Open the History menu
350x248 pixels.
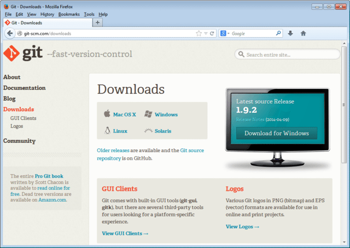coord(48,15)
